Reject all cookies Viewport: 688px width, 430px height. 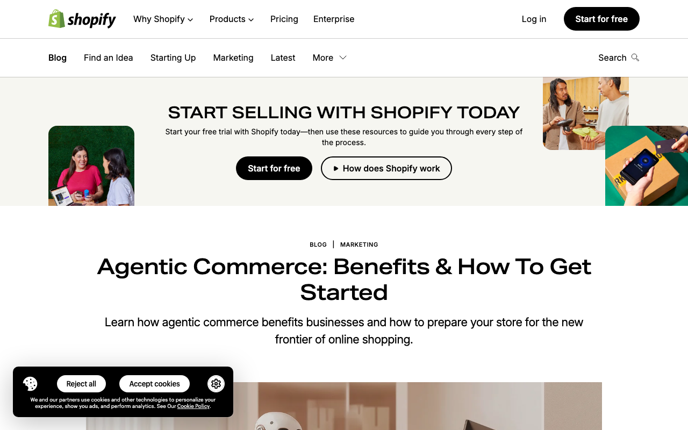(x=81, y=384)
